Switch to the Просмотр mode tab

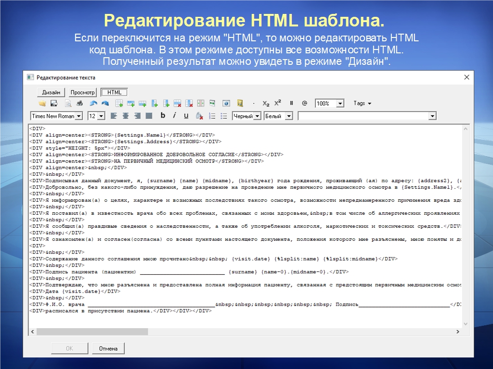83,92
